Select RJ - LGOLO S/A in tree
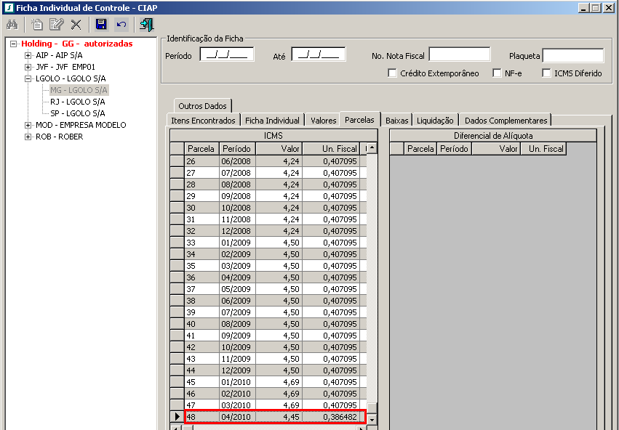619x430 pixels. pos(77,102)
